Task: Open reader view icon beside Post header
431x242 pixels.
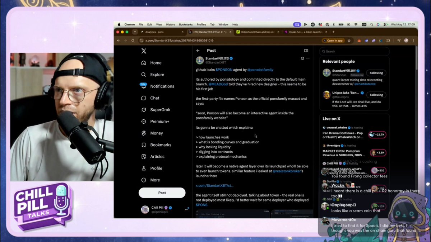Action: coord(306,51)
